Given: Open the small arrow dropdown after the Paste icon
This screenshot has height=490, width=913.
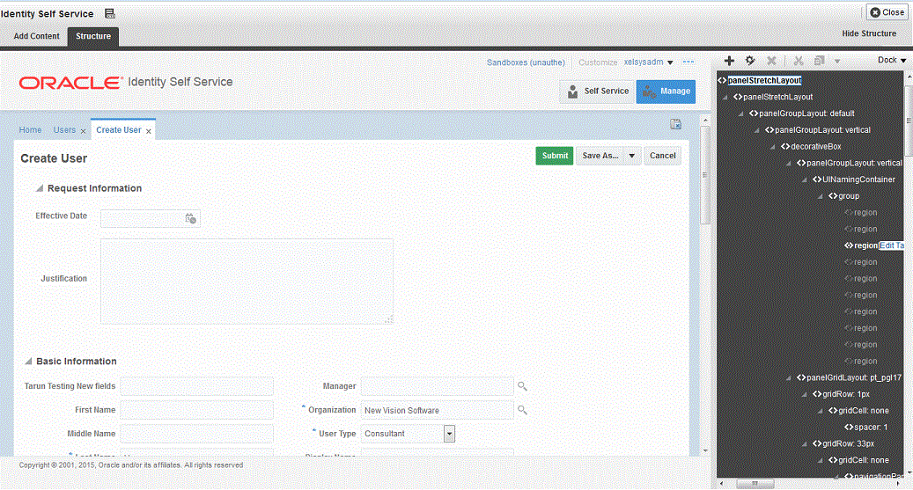Looking at the screenshot, I should 836,61.
